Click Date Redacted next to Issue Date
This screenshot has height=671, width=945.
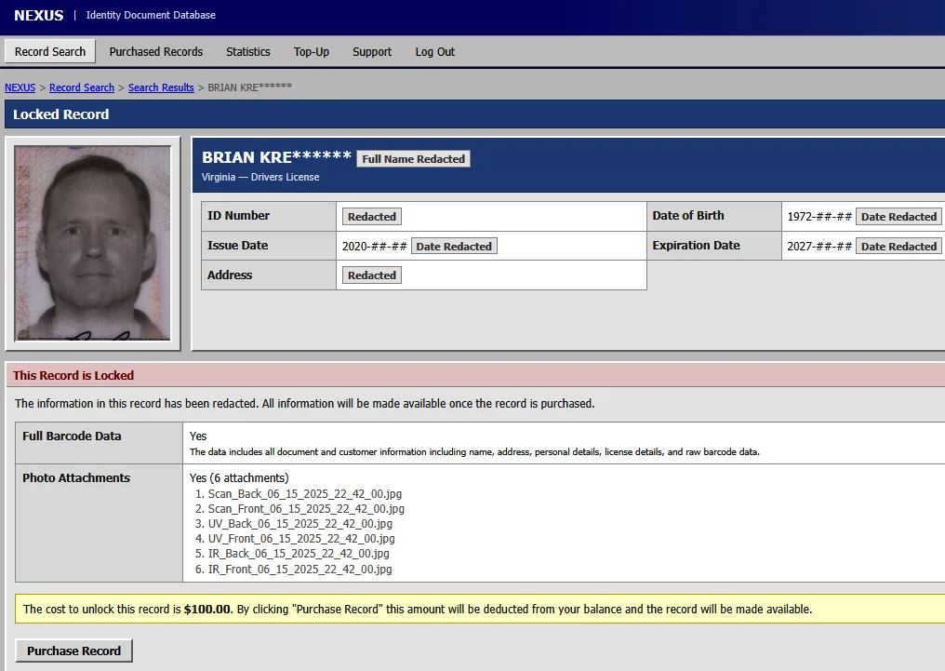[454, 246]
